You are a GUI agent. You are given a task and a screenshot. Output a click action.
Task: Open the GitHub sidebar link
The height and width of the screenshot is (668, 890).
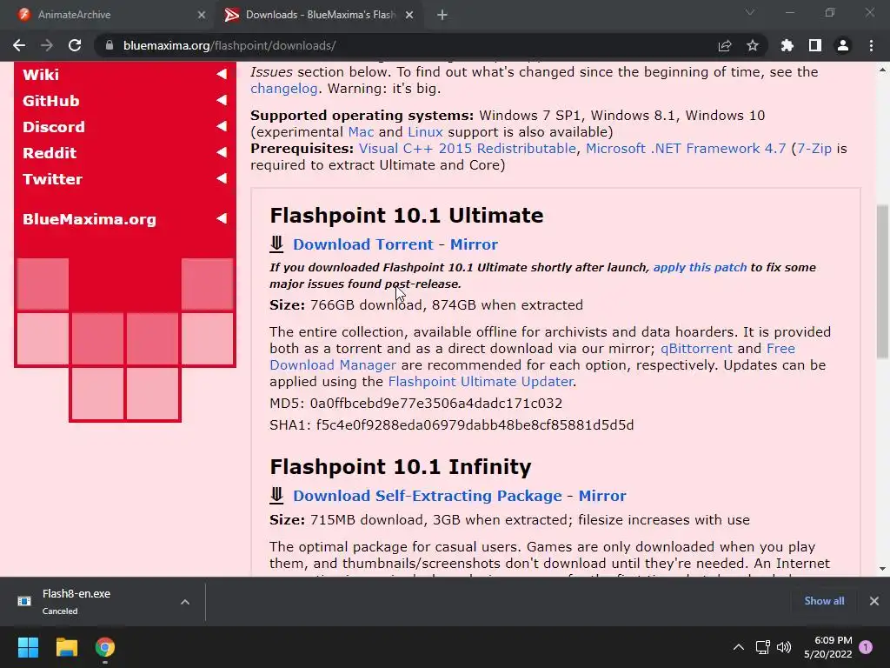pos(51,101)
